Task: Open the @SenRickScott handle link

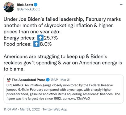Action: [28, 9]
